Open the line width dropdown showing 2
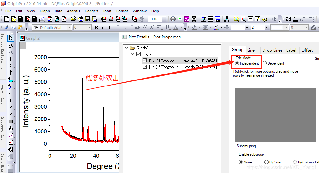Screen dimensions: 319x173 267,28
